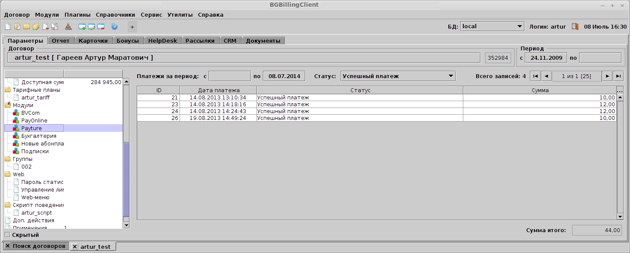Click the payments end date field 08.07.2014
The height and width of the screenshot is (253, 630).
click(x=284, y=76)
